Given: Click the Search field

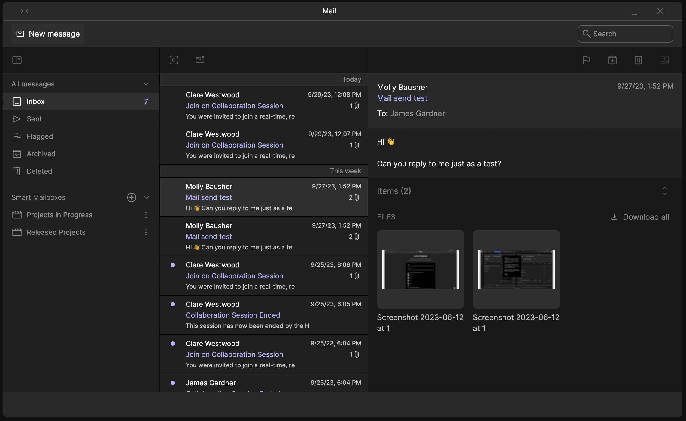Looking at the screenshot, I should tap(625, 34).
